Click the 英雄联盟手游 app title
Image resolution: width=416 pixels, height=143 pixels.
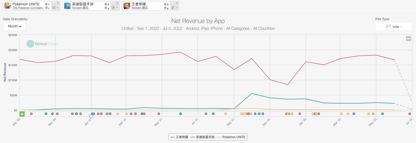click(x=83, y=4)
